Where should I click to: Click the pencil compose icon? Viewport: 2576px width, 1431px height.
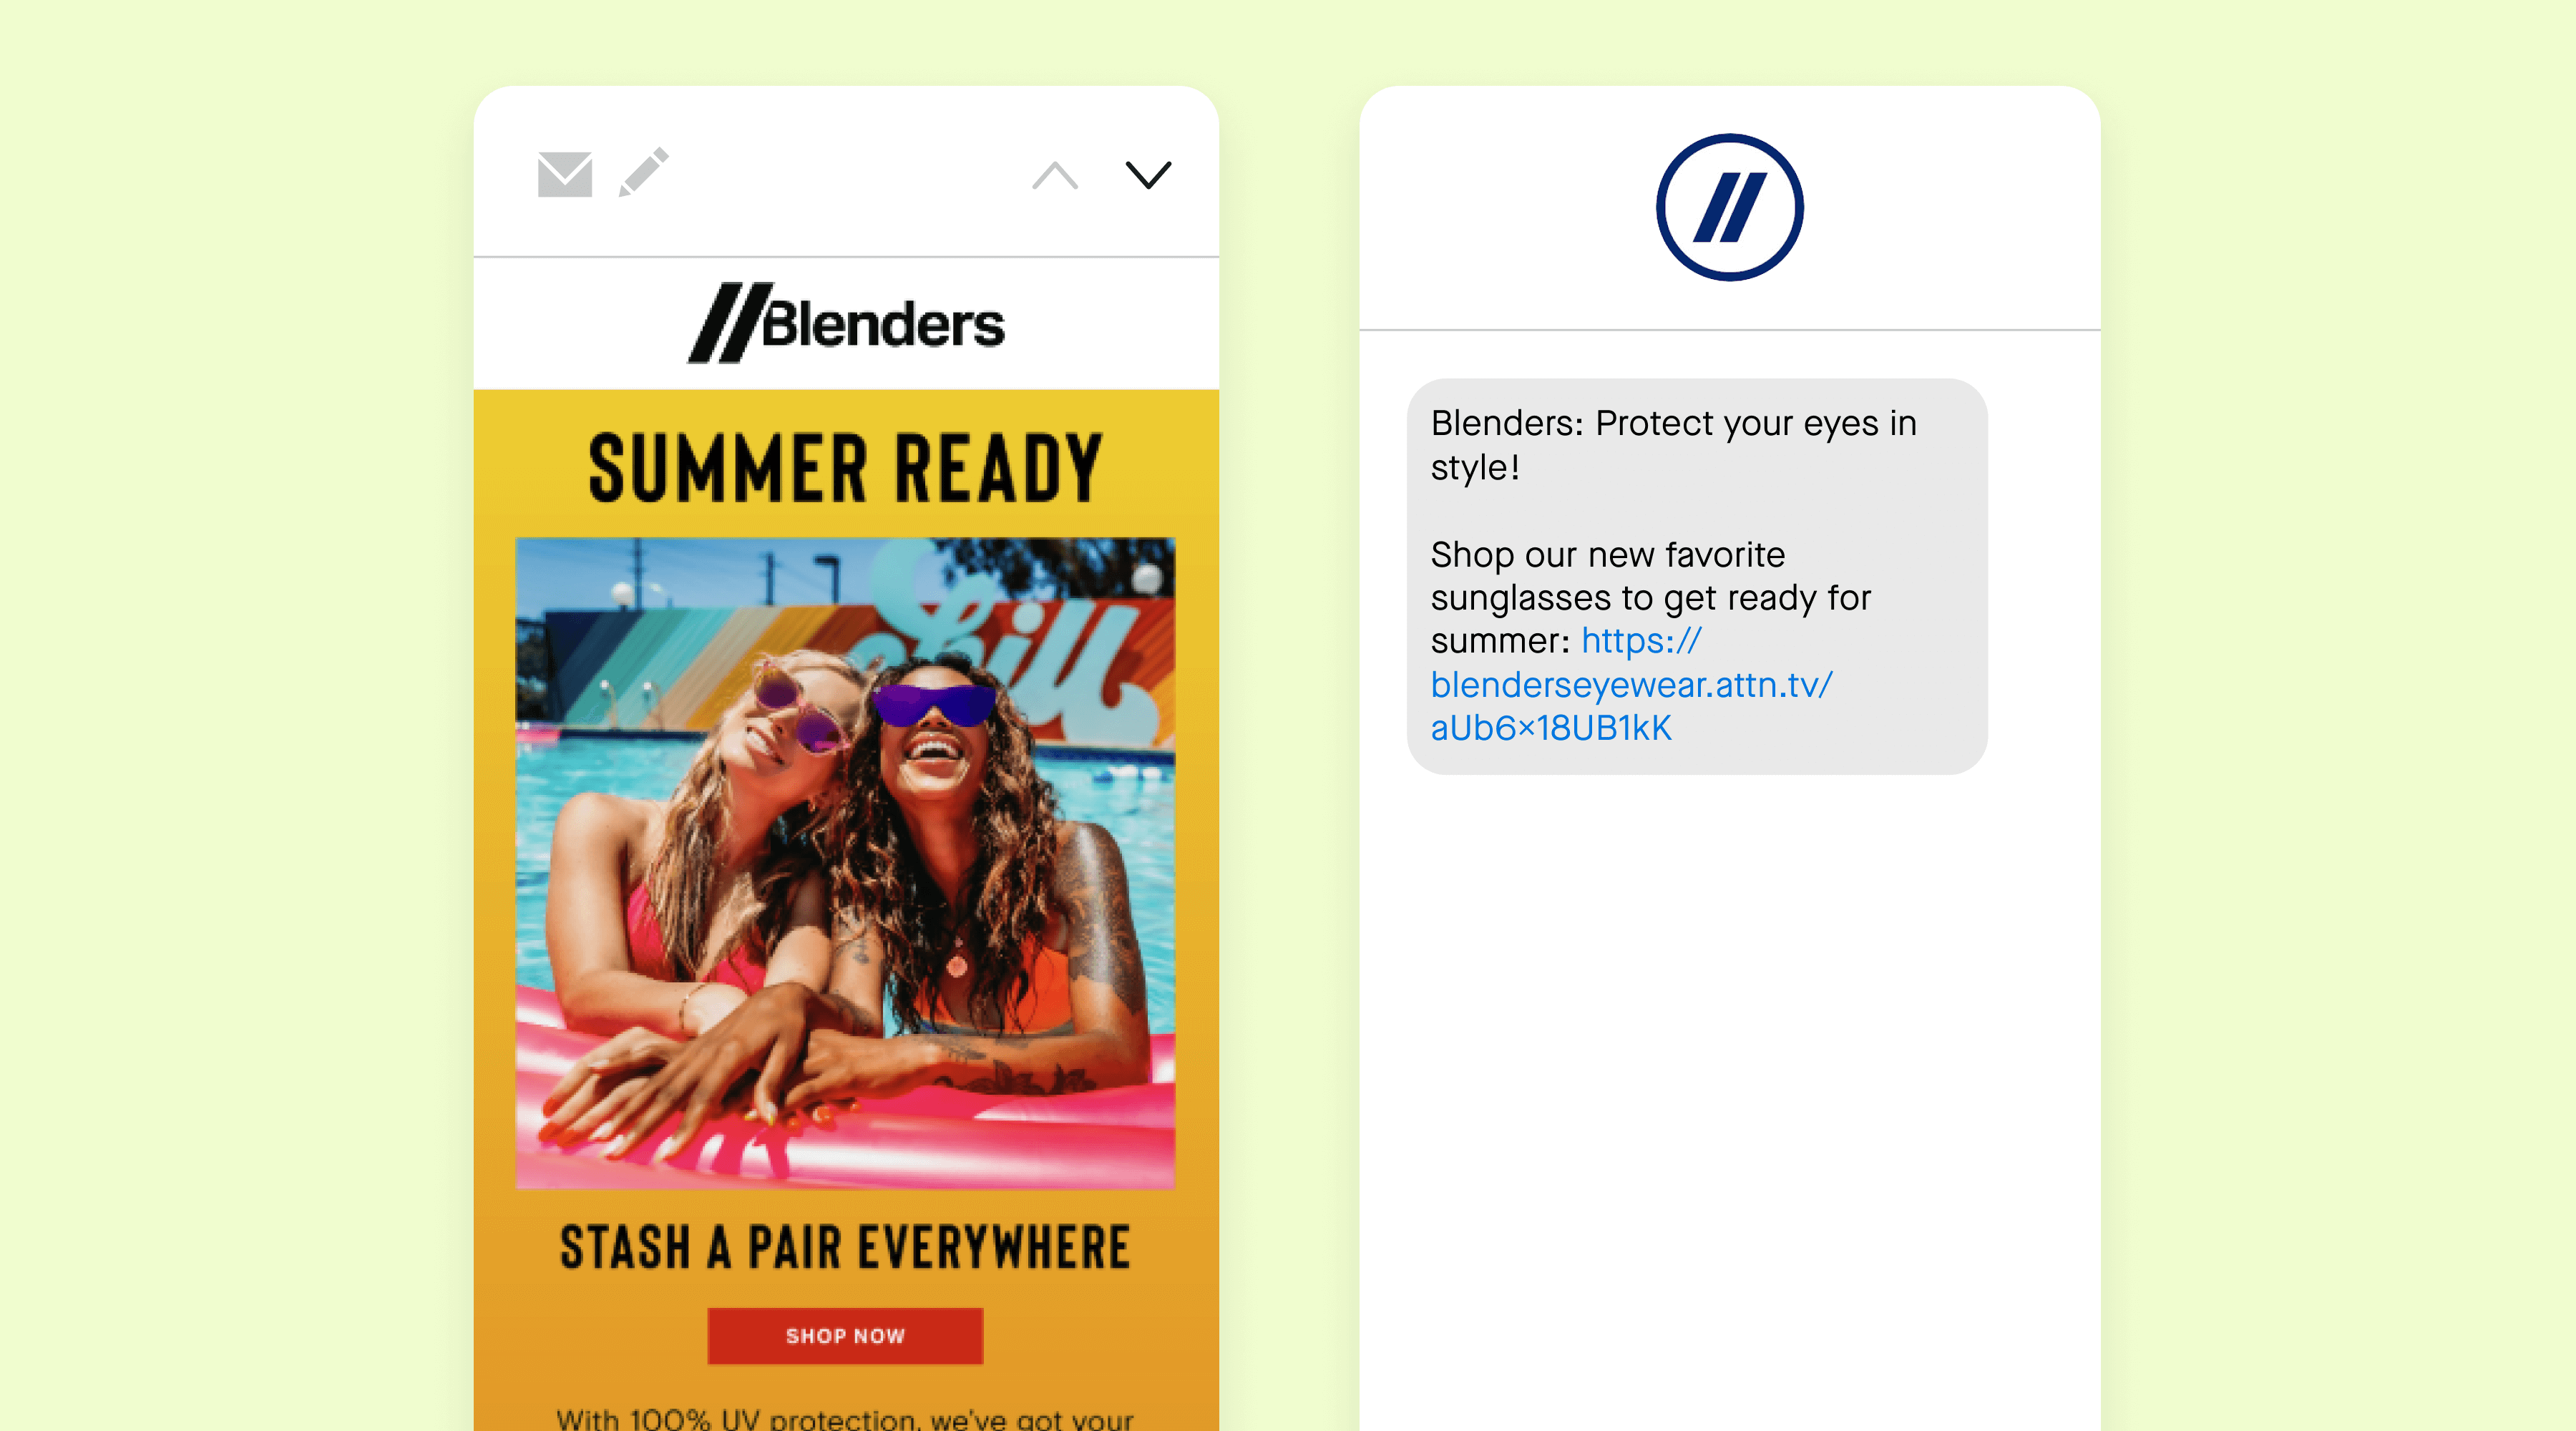(x=643, y=172)
